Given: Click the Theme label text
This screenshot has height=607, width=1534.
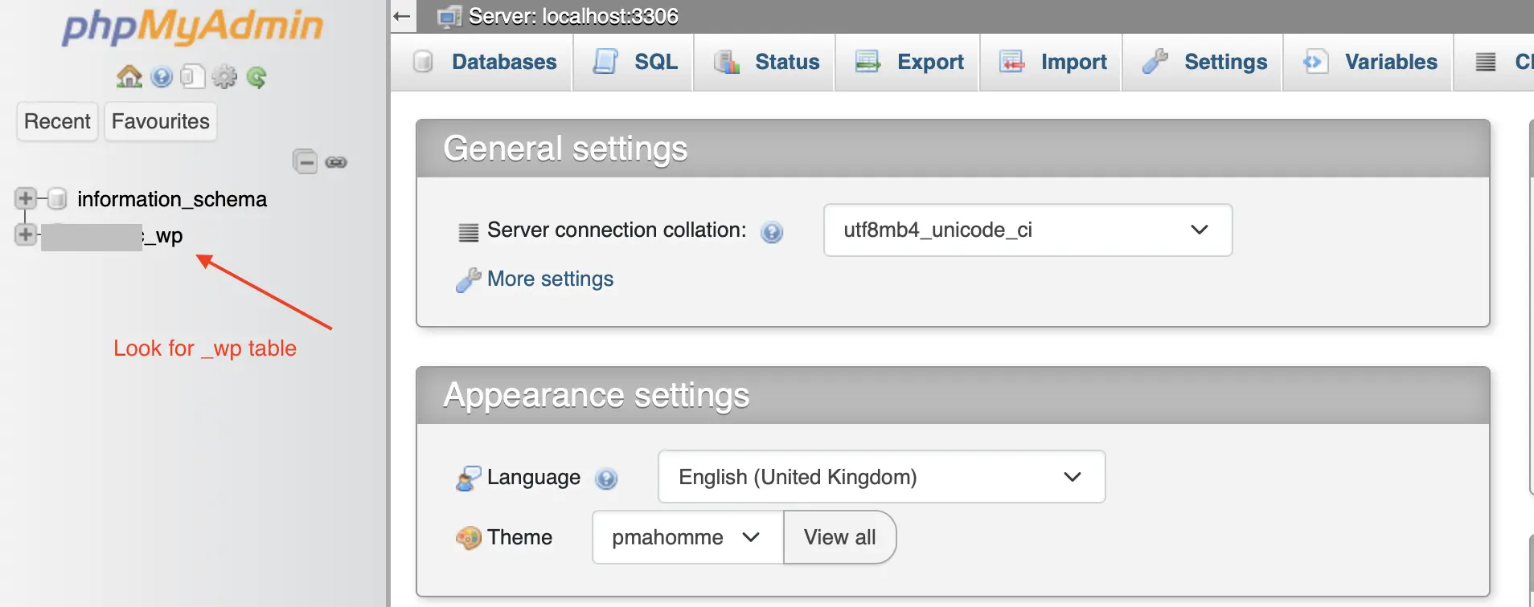Looking at the screenshot, I should click(519, 537).
